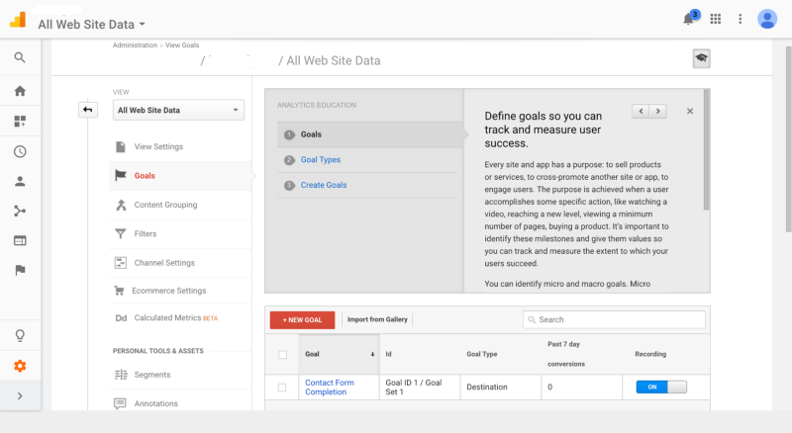Click the graduation cap education icon
Screen dimensions: 792x433
tap(701, 60)
